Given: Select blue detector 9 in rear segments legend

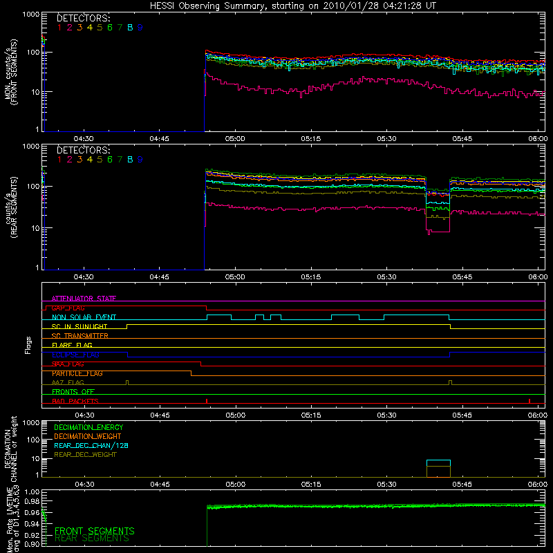Looking at the screenshot, I should [140, 160].
